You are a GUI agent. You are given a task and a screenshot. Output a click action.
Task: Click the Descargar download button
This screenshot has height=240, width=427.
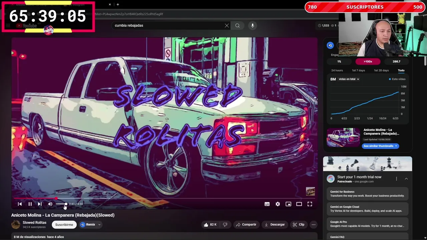pos(275,225)
